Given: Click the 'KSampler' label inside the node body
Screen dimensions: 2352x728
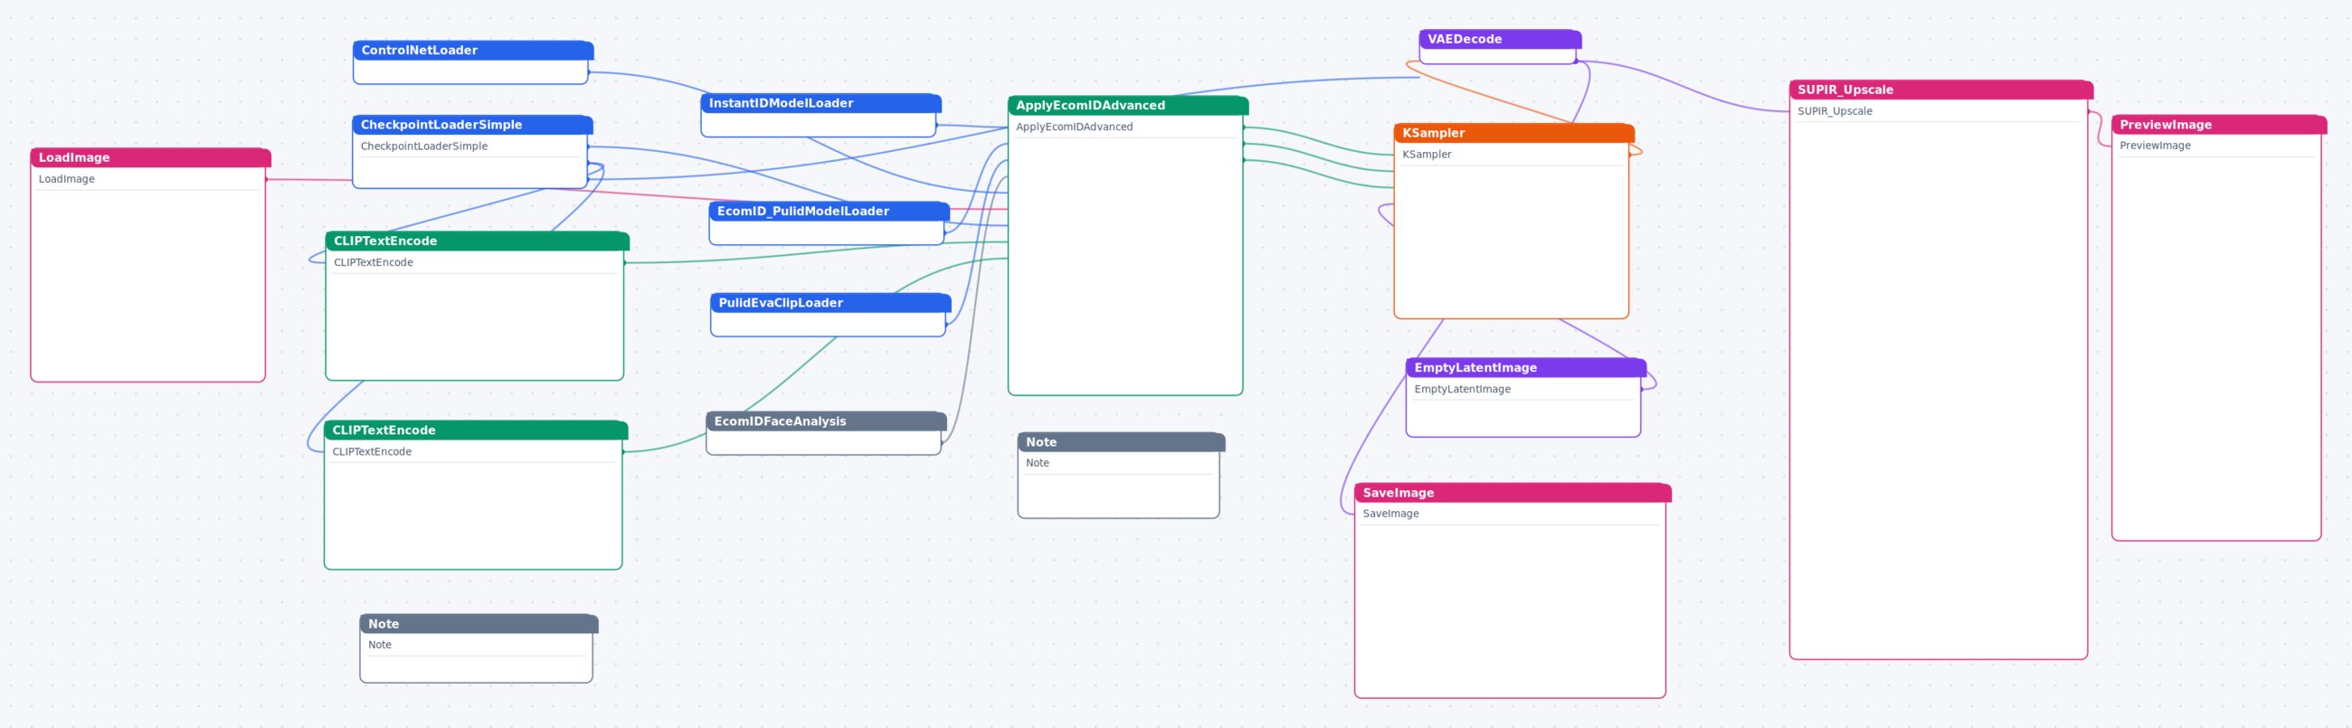Looking at the screenshot, I should (x=1427, y=154).
